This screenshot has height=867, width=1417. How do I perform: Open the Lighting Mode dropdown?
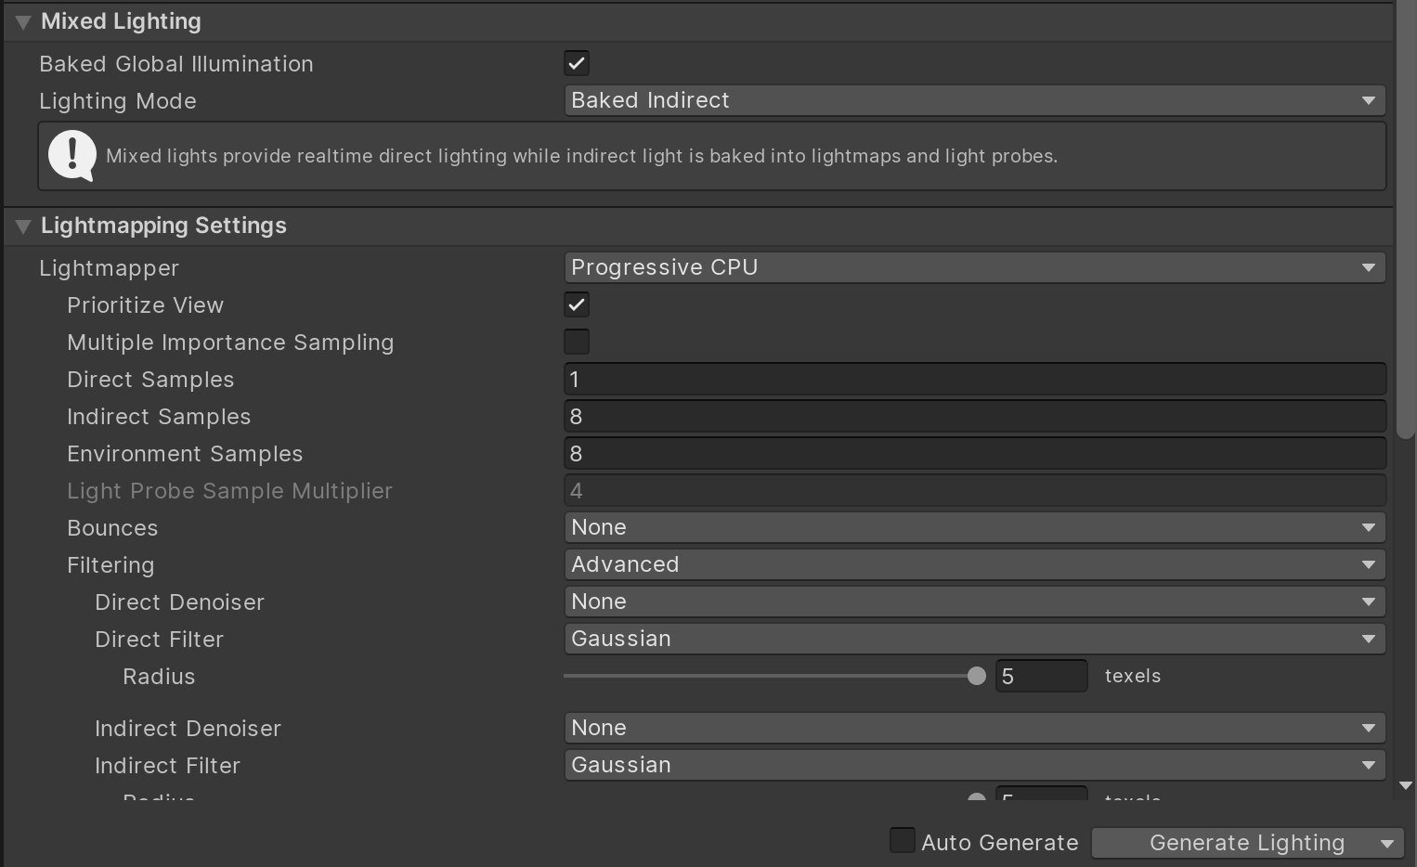tap(973, 100)
